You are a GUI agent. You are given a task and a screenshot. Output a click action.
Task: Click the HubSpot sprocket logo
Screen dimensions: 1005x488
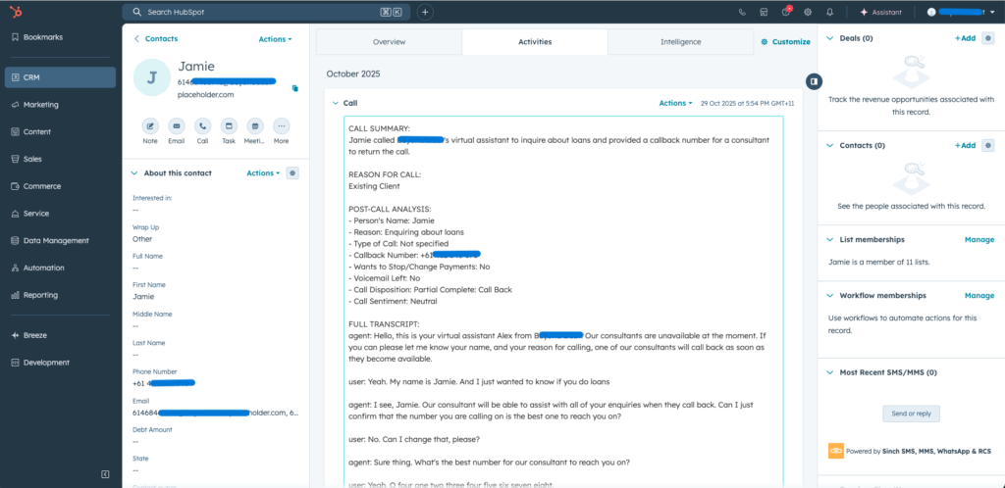point(18,12)
